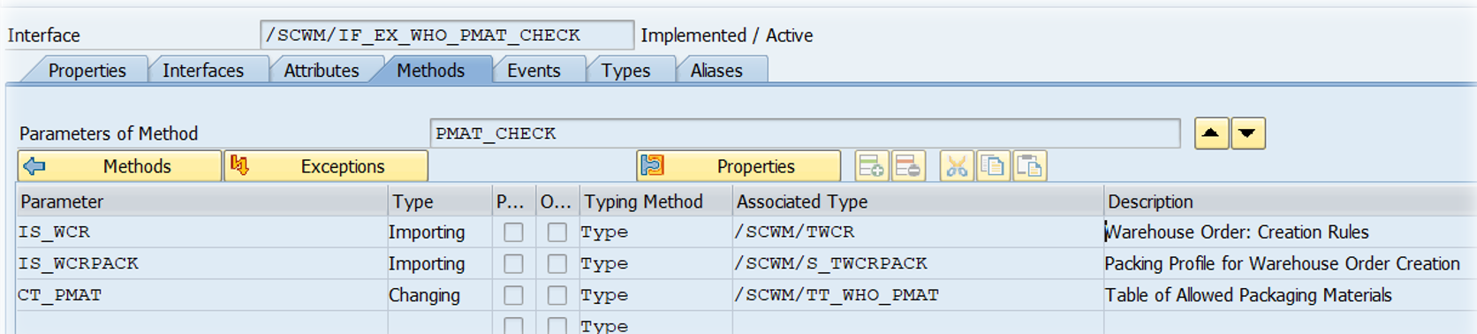Toggle optional checkbox for IS_WCR
1477x334 pixels.
(x=557, y=232)
